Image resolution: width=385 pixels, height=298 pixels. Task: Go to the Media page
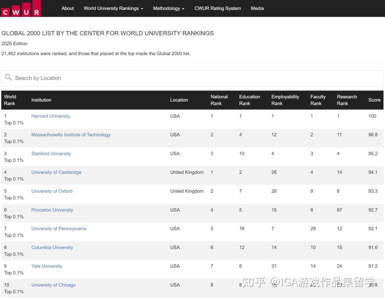pos(257,8)
